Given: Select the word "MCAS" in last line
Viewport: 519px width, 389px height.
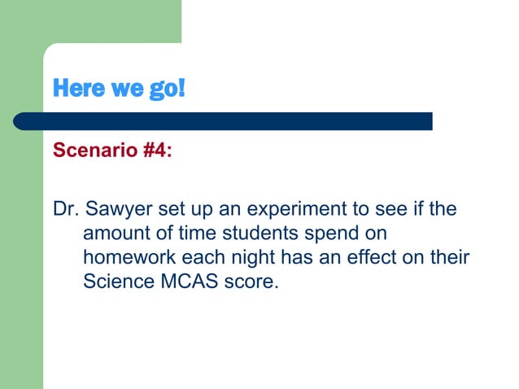Looking at the screenshot, I should click(190, 282).
